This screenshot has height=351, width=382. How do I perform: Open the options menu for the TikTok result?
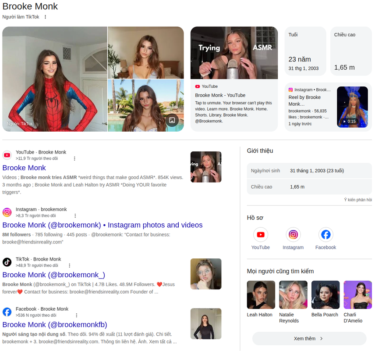click(x=69, y=265)
